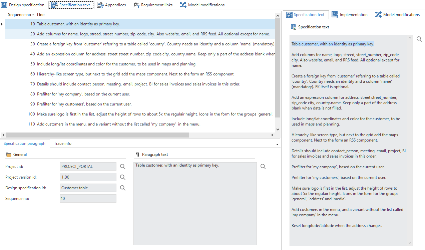425x250 pixels.
Task: Click lookup magnifier next to Project version id
Action: [123, 177]
